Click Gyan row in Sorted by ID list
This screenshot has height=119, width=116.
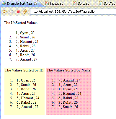26,80
